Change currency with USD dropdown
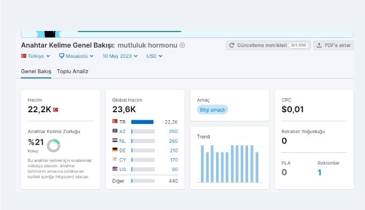The image size is (365, 210). point(154,56)
